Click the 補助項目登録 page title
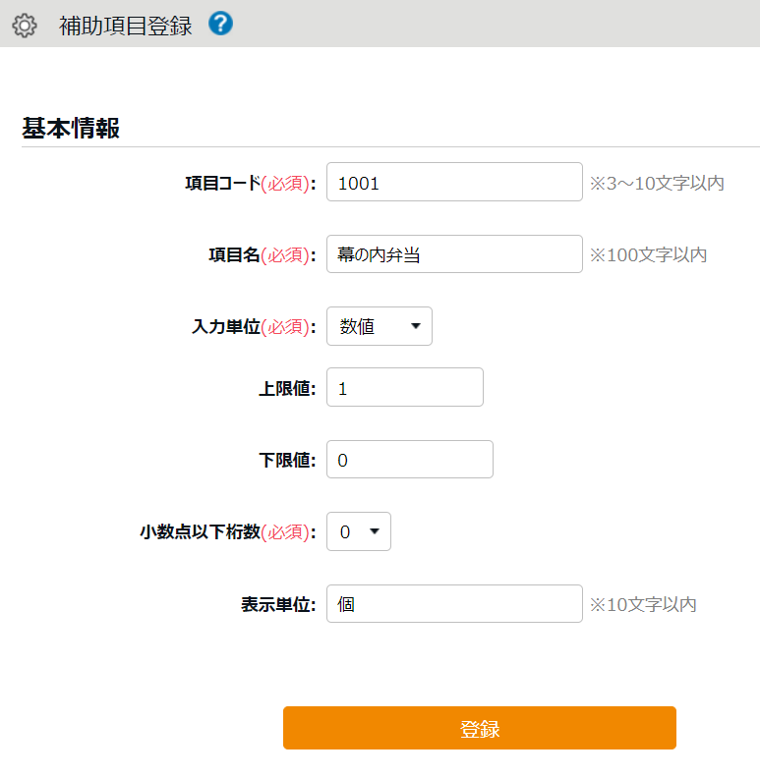 click(x=125, y=26)
